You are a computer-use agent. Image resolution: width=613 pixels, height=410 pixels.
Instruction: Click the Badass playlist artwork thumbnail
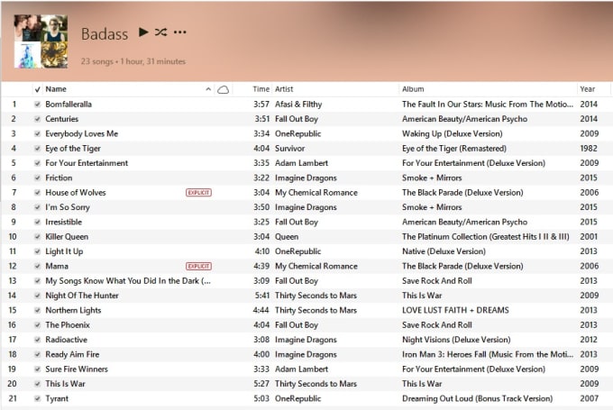tap(41, 41)
